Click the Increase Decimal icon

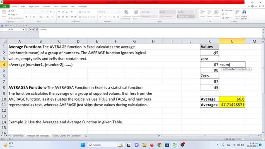[114, 17]
